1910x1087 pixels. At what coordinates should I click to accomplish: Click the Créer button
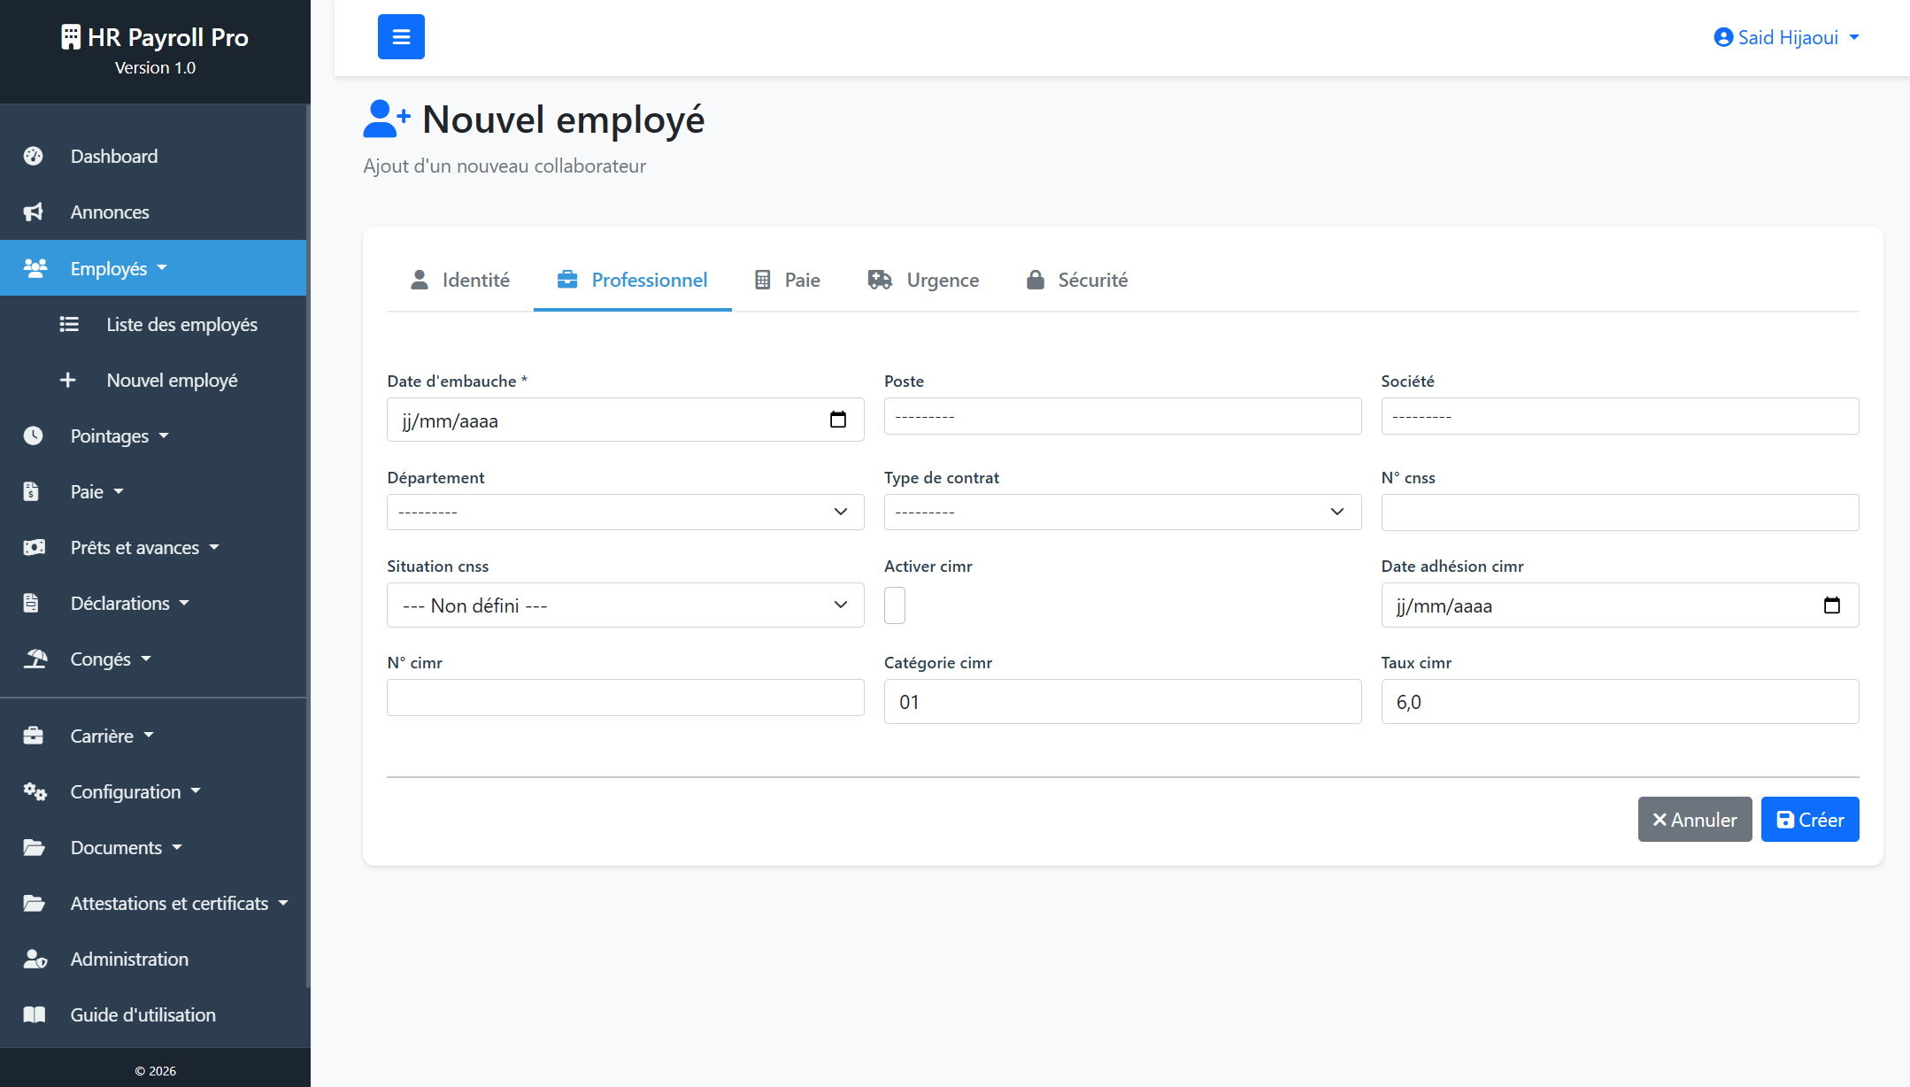[1810, 820]
